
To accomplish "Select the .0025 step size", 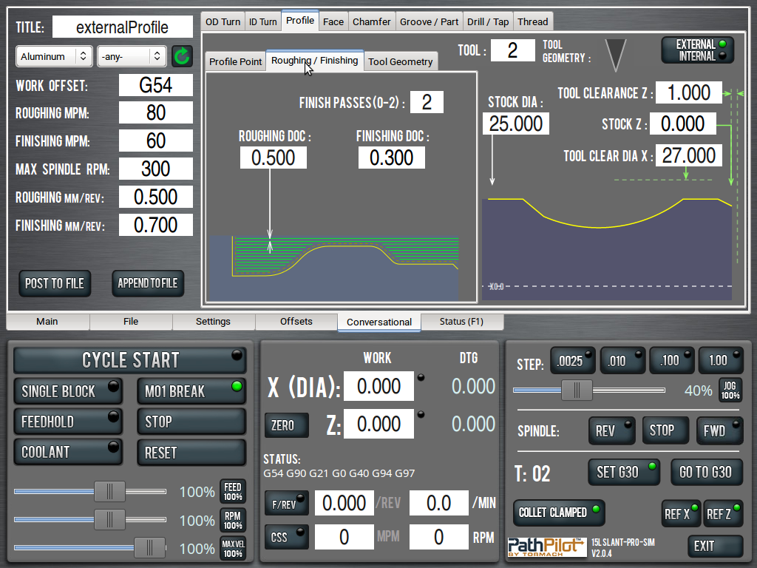I will click(x=573, y=361).
